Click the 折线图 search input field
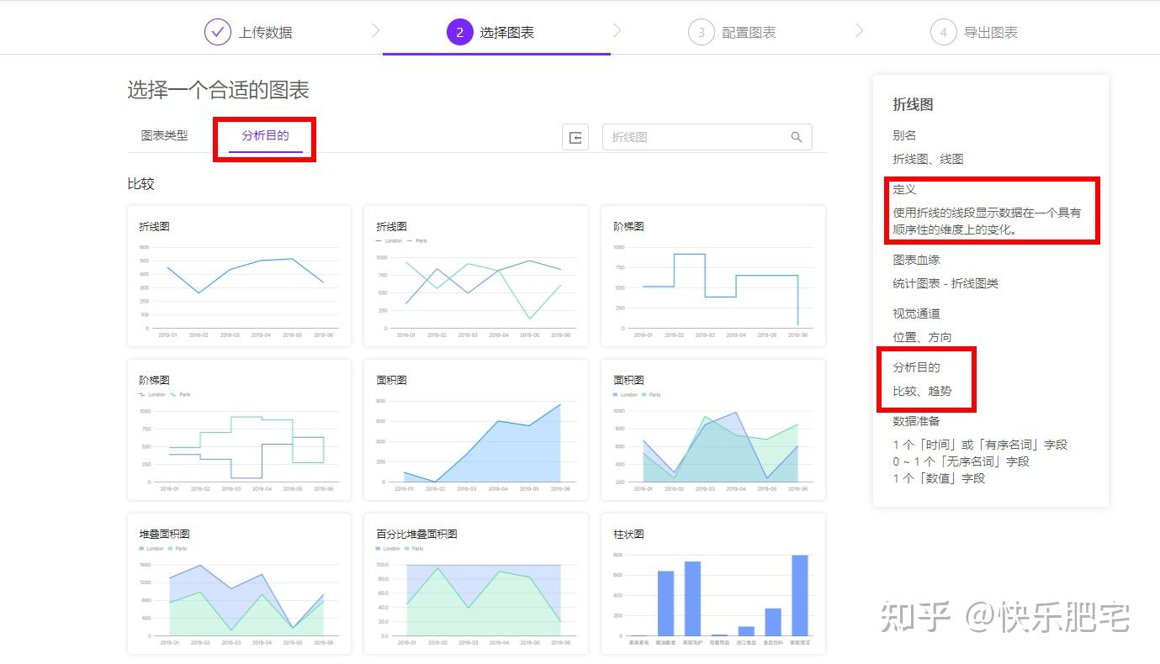 (x=707, y=137)
